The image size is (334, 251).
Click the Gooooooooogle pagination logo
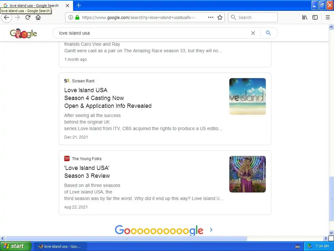(159, 230)
